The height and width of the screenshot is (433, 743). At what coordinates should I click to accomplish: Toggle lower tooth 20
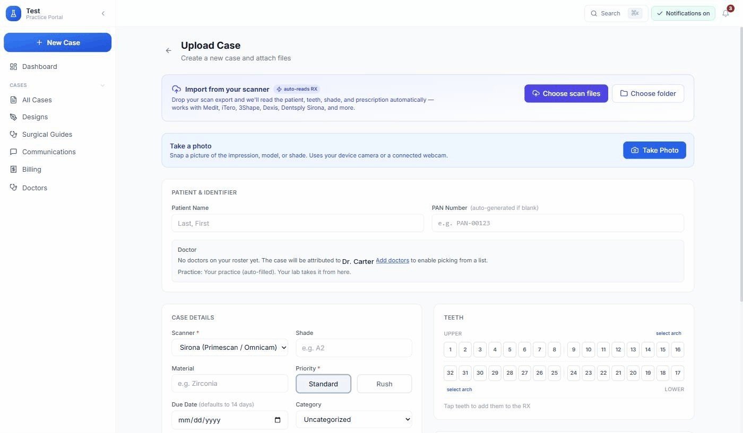pos(633,373)
